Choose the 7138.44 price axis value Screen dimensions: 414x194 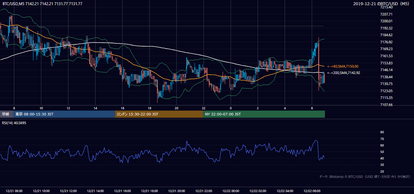click(386, 77)
